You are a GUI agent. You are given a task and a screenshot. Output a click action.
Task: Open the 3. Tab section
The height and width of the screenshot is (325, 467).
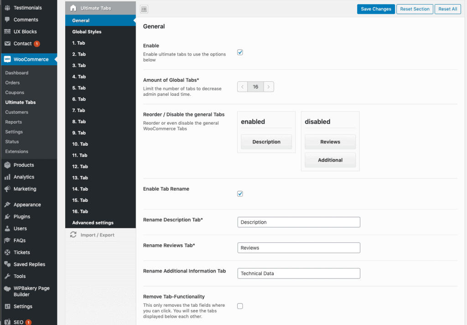(x=100, y=65)
